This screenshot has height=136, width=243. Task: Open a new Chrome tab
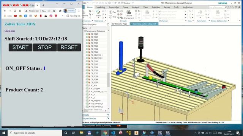click(43, 5)
